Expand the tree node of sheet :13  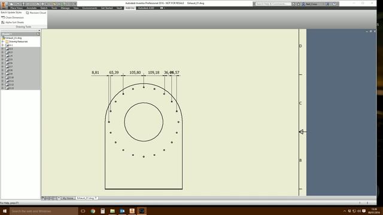[2, 88]
